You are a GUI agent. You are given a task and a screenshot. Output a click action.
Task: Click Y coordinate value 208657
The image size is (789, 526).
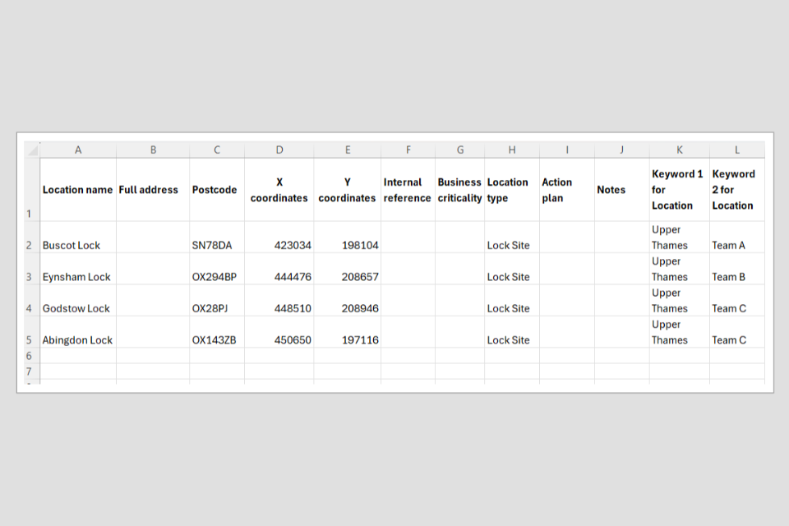(348, 277)
